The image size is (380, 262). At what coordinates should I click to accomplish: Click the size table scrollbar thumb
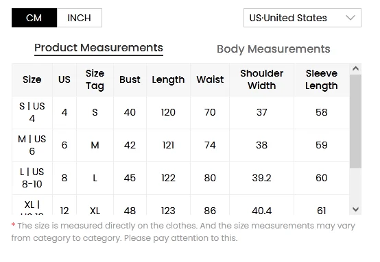point(355,121)
